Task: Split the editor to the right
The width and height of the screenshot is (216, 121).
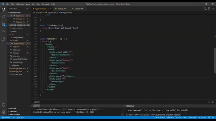Action: coord(209,9)
